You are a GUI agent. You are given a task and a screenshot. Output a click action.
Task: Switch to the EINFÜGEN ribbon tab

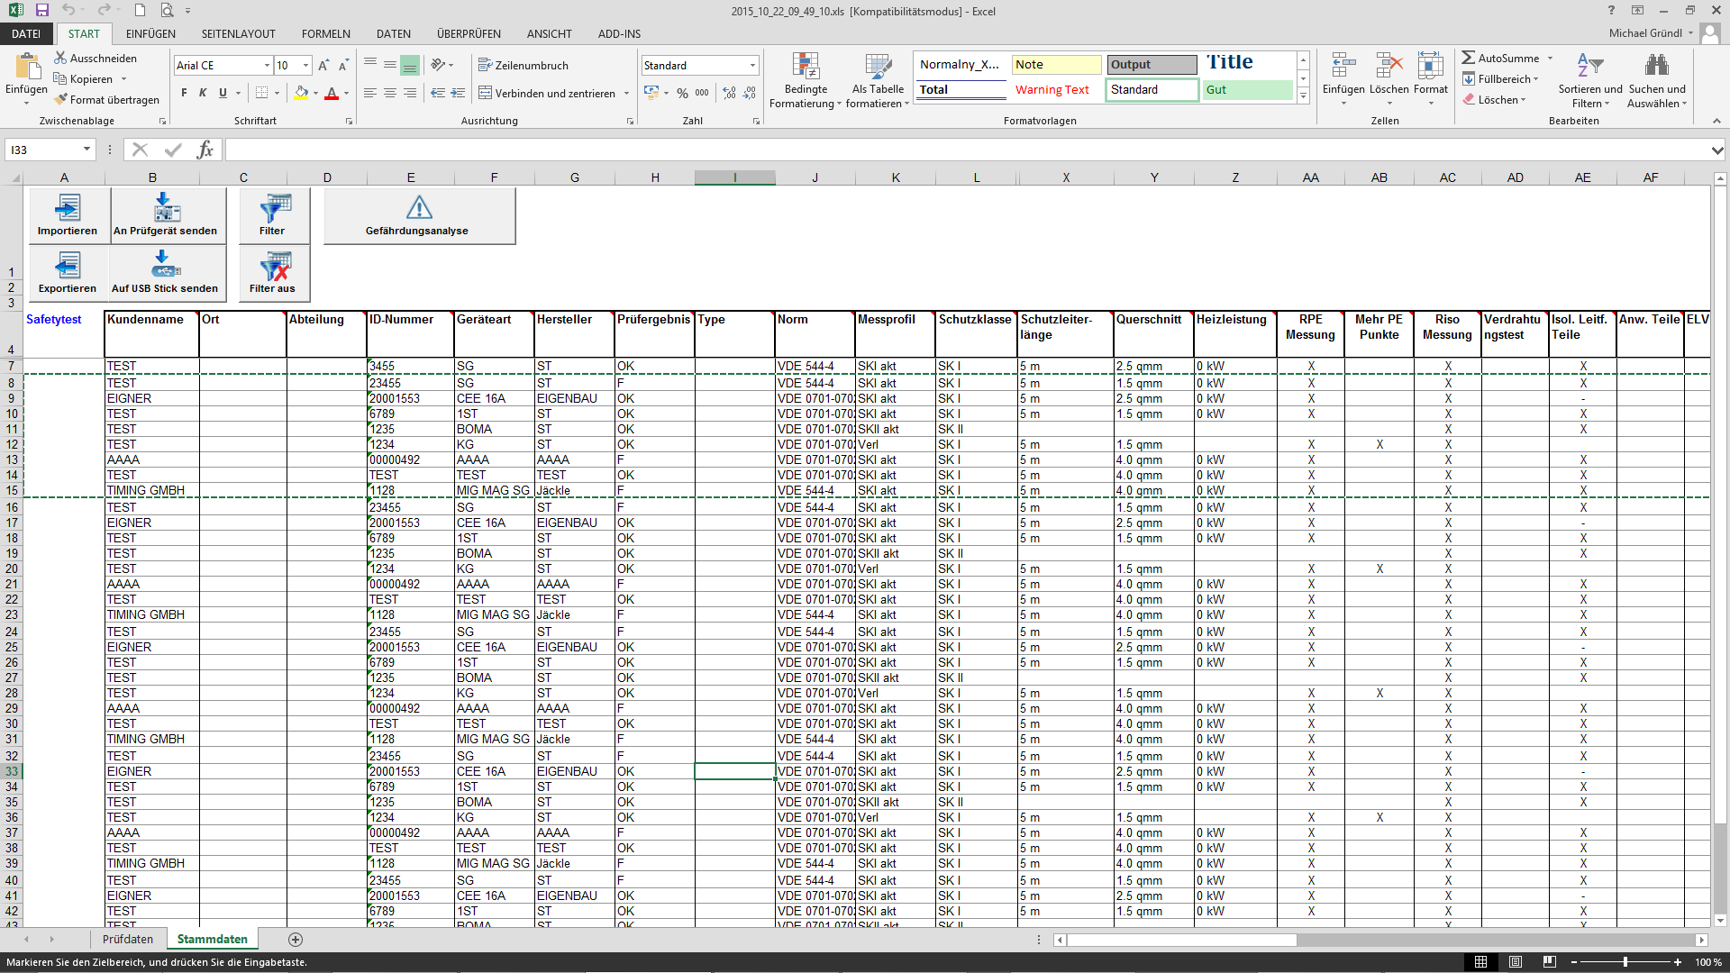click(150, 34)
